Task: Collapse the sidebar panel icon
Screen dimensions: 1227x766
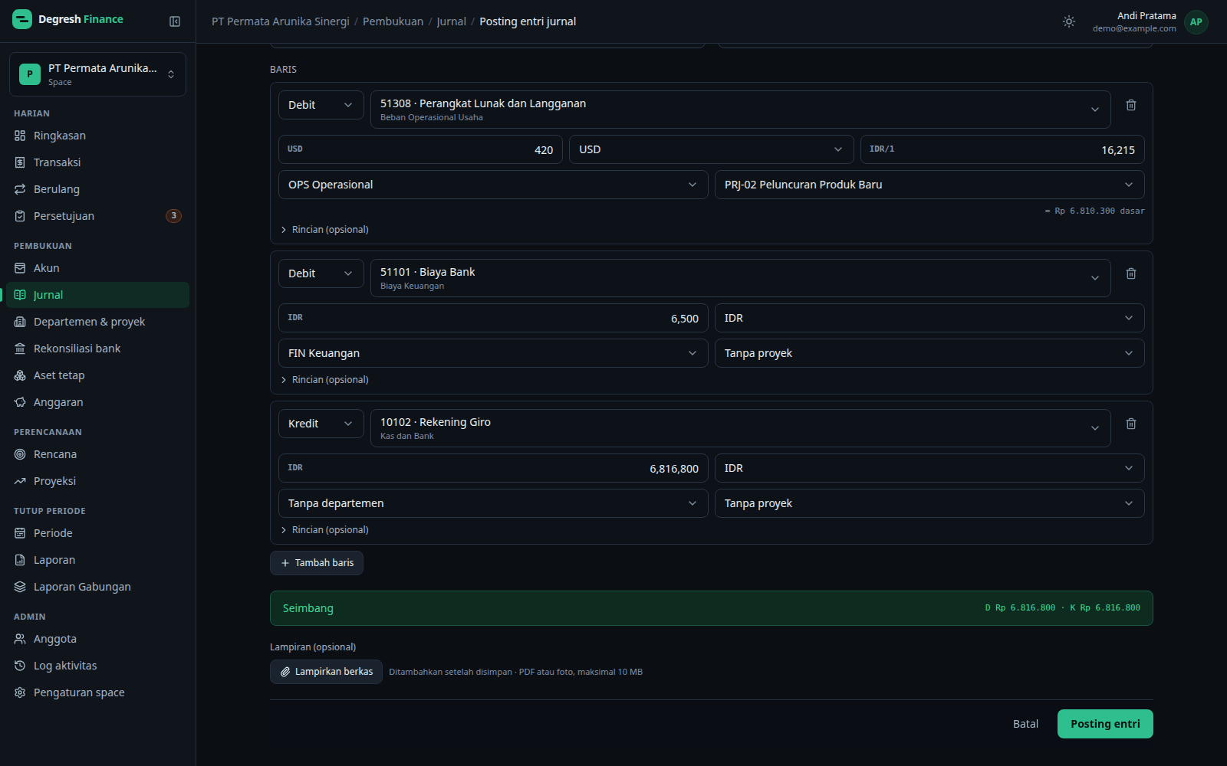Action: pos(175,21)
